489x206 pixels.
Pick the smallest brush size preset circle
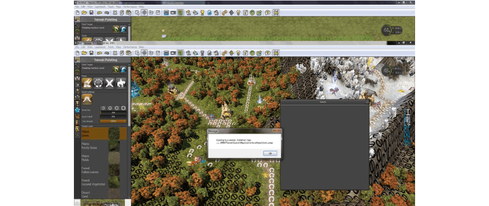click(103, 108)
